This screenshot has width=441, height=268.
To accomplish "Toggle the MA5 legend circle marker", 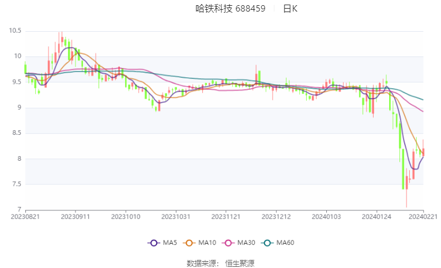I will click(x=153, y=243).
